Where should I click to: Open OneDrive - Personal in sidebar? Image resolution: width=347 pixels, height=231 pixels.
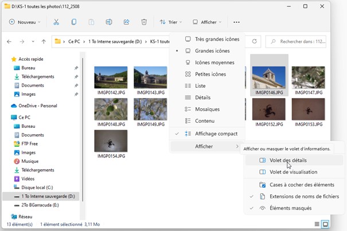pyautogui.click(x=37, y=105)
